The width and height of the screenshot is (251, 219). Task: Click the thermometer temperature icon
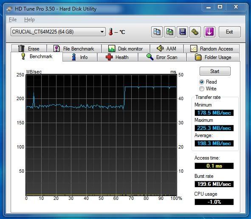tap(110, 32)
